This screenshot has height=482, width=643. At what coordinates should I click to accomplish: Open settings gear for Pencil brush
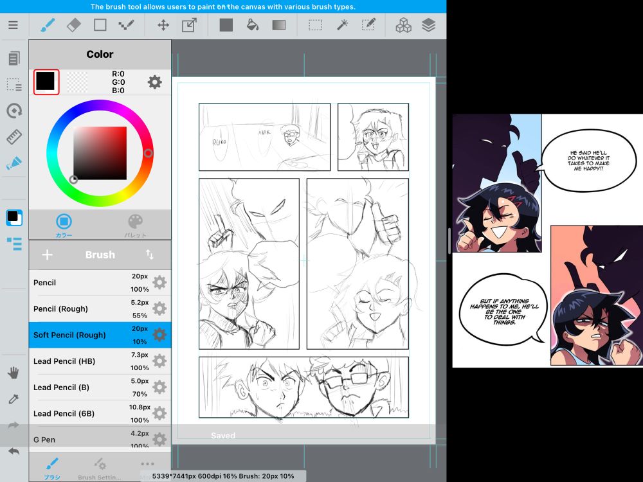(x=159, y=282)
